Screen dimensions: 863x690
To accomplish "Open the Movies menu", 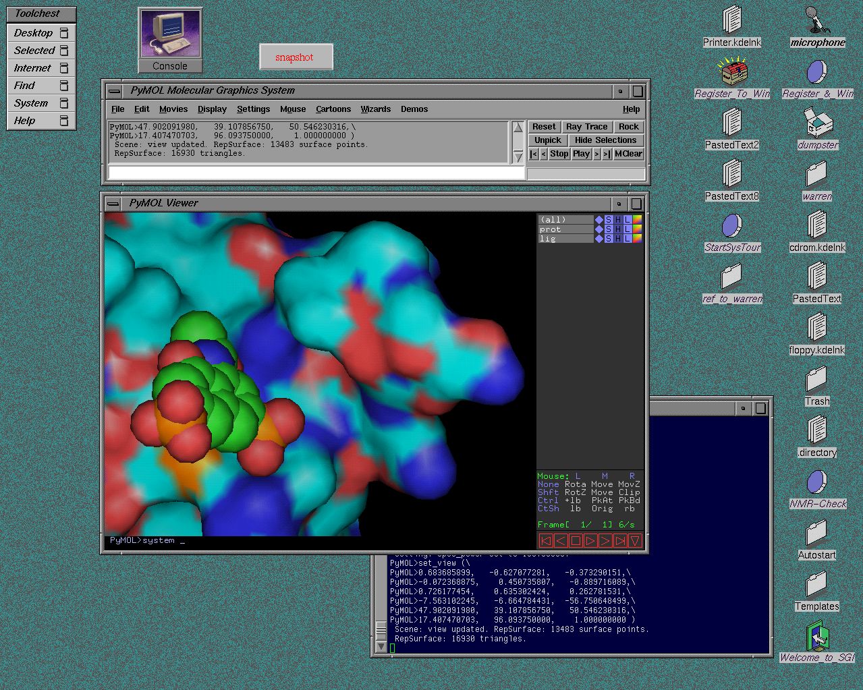I will (x=173, y=109).
